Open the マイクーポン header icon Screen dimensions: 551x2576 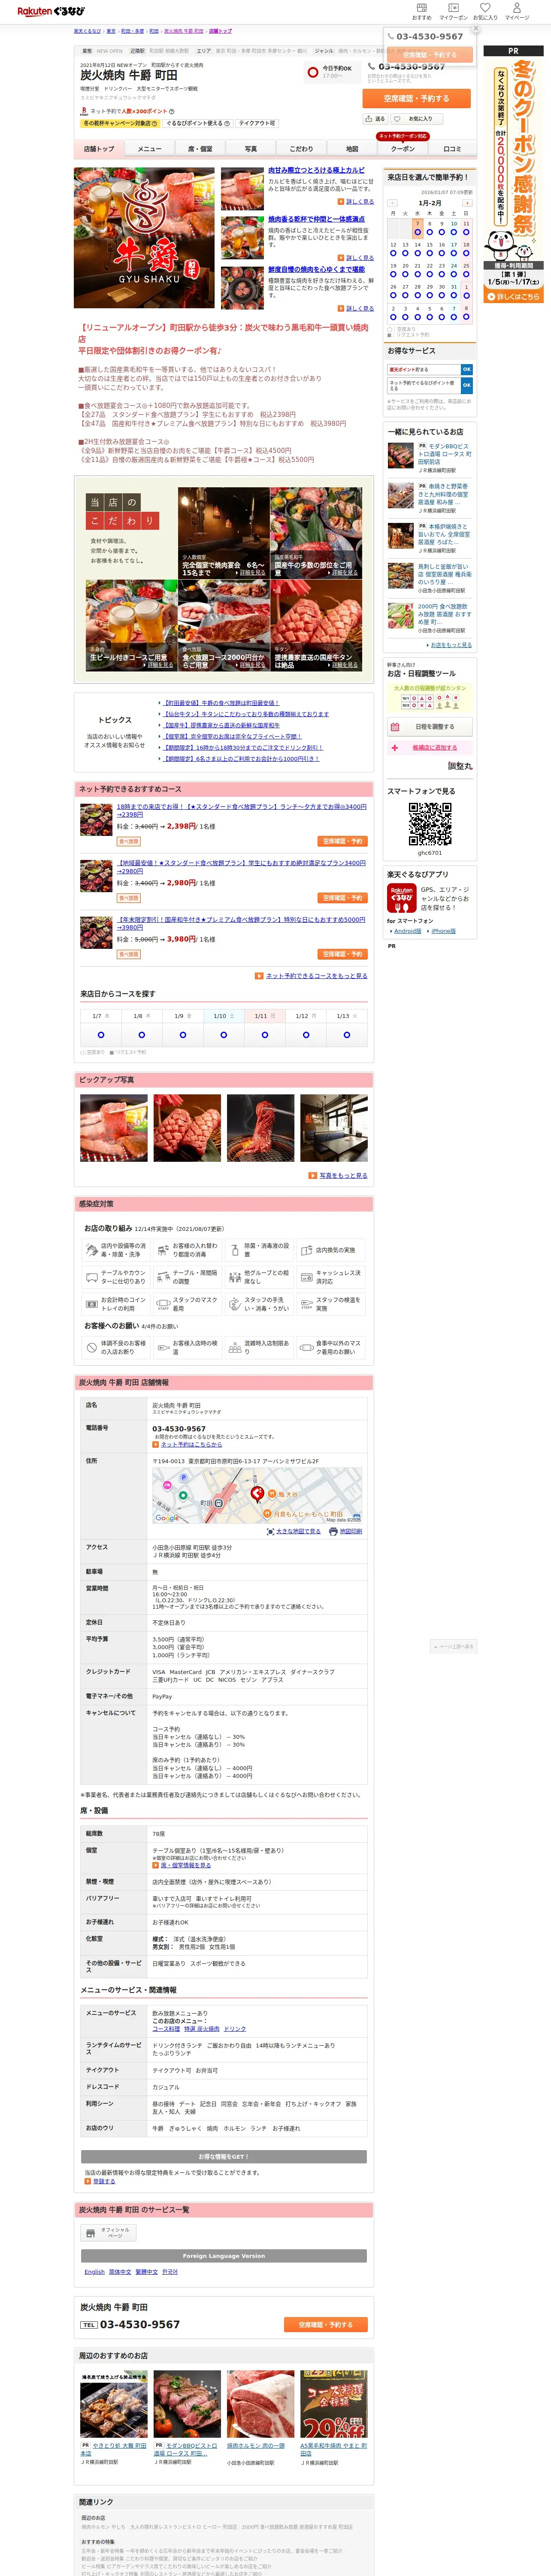click(x=453, y=11)
